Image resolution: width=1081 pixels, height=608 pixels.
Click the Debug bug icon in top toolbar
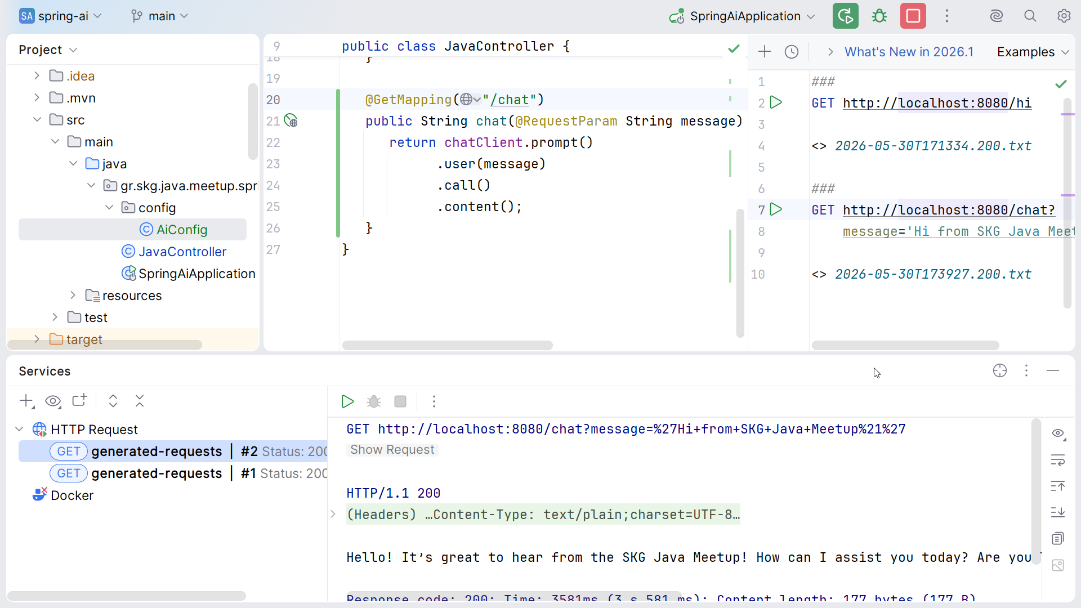[x=879, y=16]
